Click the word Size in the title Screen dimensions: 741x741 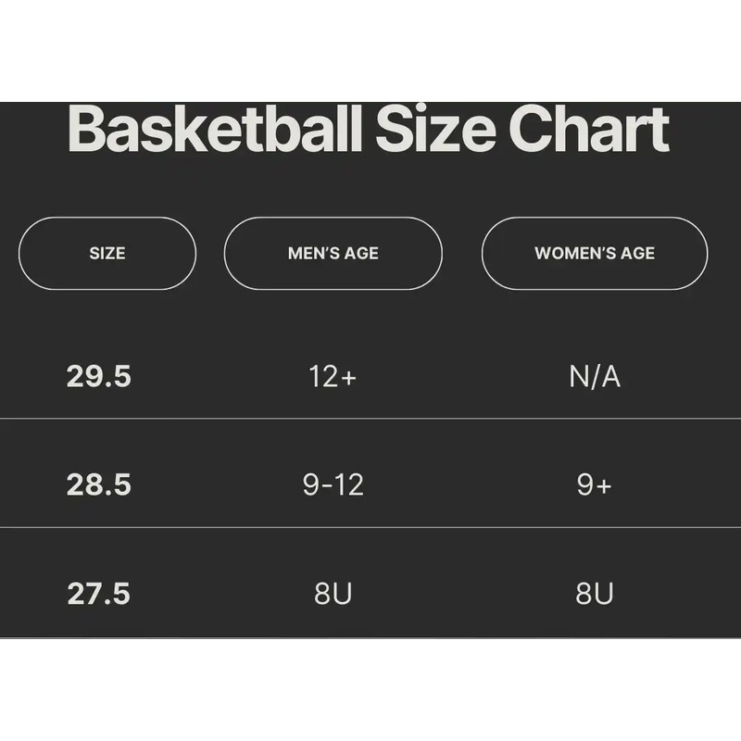(433, 131)
